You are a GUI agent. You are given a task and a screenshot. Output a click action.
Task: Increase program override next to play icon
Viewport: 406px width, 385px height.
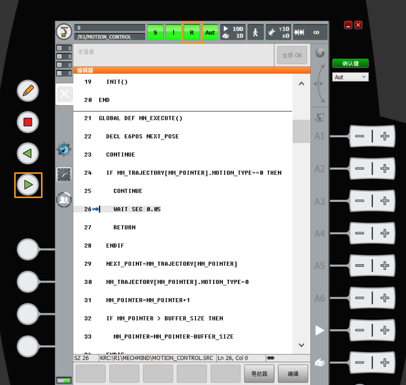(x=385, y=330)
